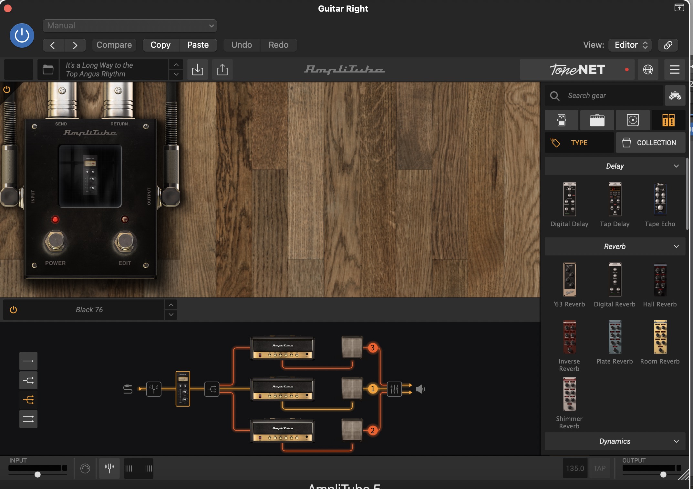Switch to the amplifier gear tab
The image size is (693, 489).
tap(597, 120)
